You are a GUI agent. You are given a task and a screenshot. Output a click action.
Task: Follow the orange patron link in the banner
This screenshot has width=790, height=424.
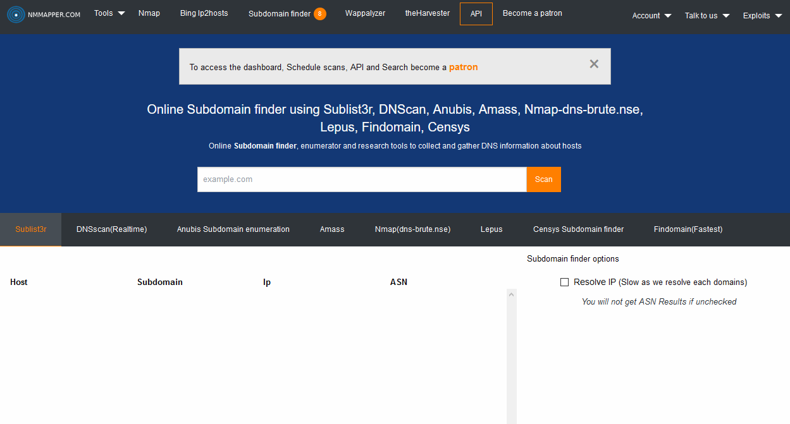464,67
